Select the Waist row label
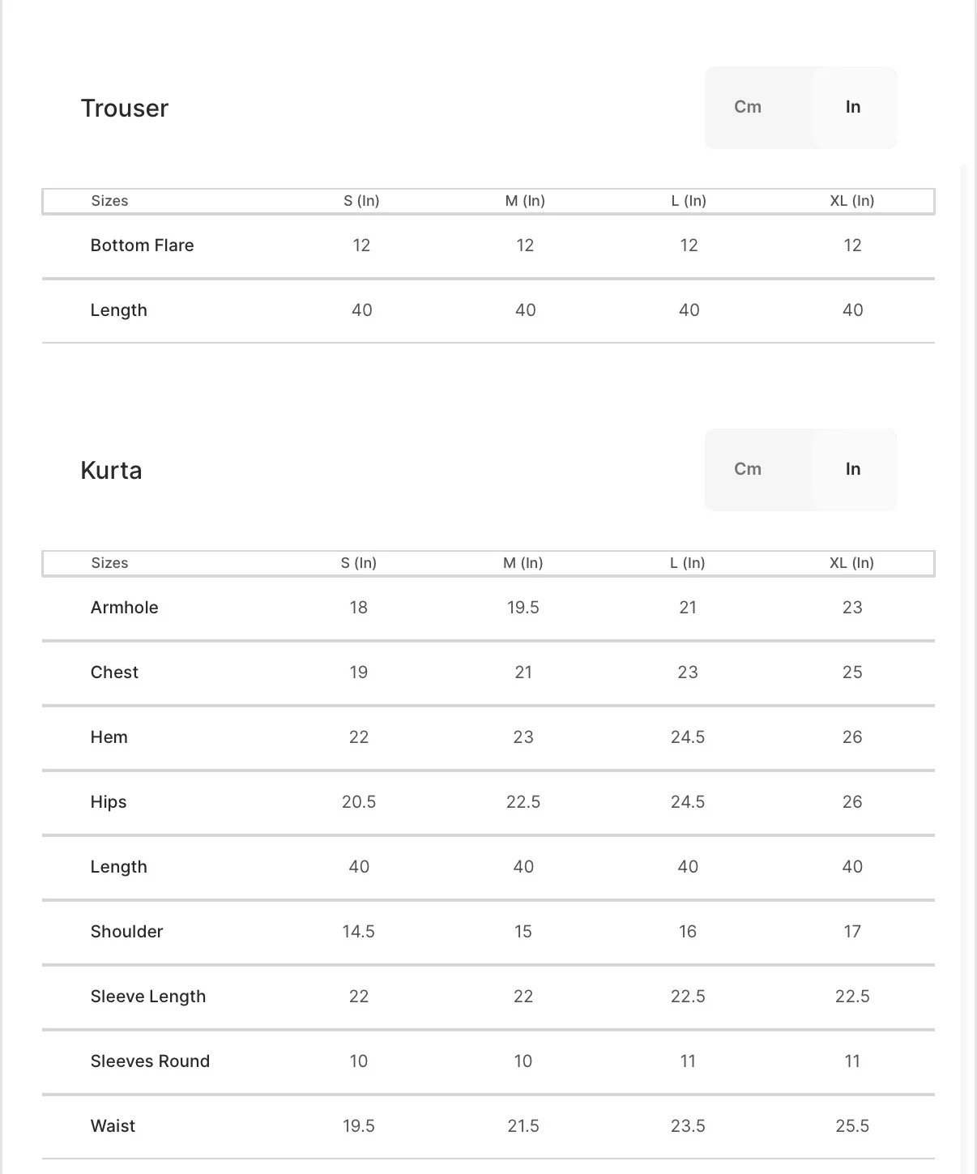Screen dimensions: 977x1174 [x=113, y=1126]
